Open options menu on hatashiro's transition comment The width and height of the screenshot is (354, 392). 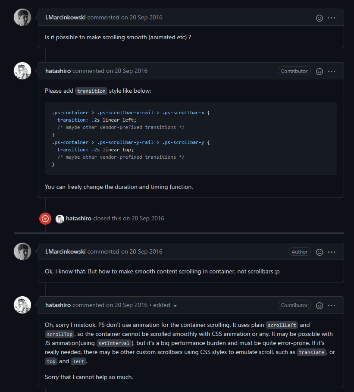click(x=332, y=71)
